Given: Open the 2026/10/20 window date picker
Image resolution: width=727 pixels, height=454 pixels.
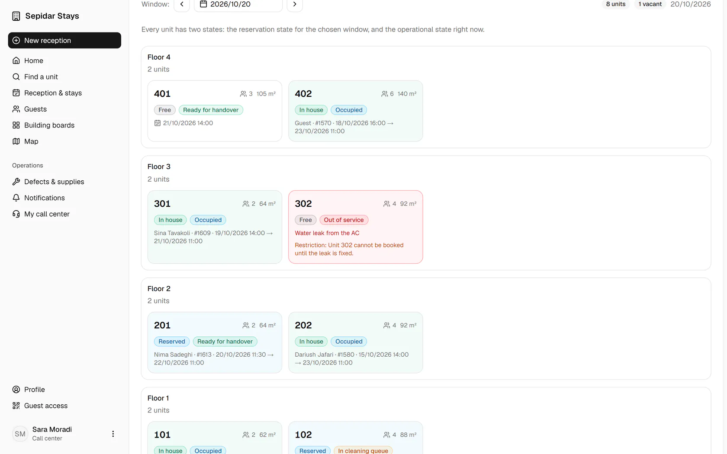Looking at the screenshot, I should [x=238, y=4].
